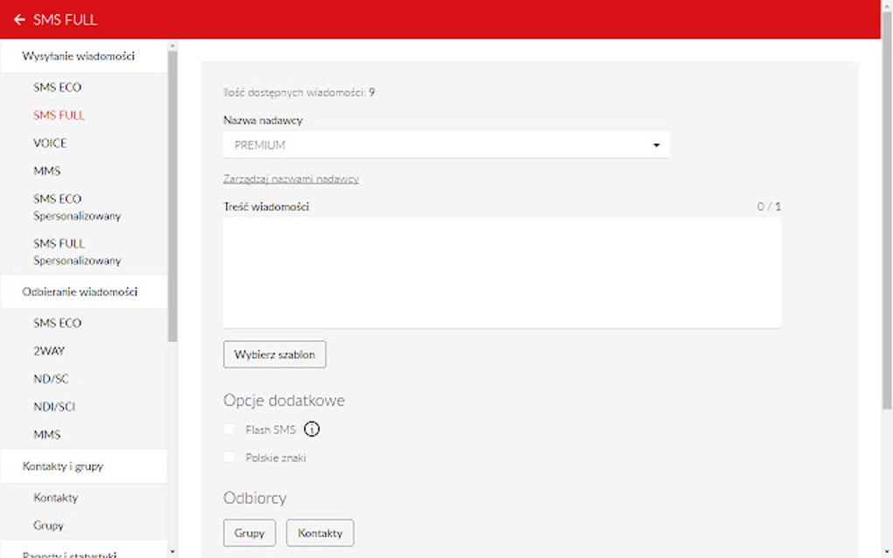This screenshot has width=893, height=558.
Task: Select VOICE in the sidebar
Action: [50, 143]
